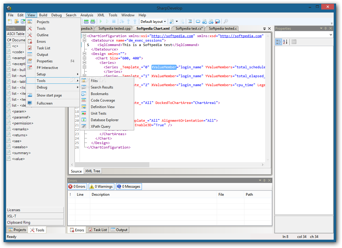Collapse the Design element fold marker

click(x=84, y=54)
